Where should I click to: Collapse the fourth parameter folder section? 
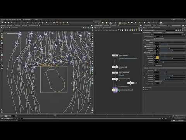tap(144, 68)
